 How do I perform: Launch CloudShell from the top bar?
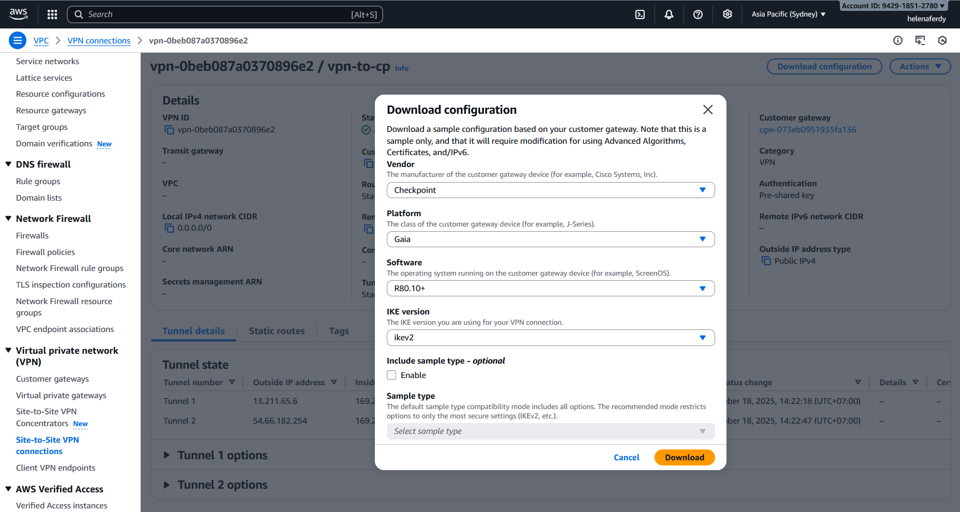pyautogui.click(x=640, y=14)
